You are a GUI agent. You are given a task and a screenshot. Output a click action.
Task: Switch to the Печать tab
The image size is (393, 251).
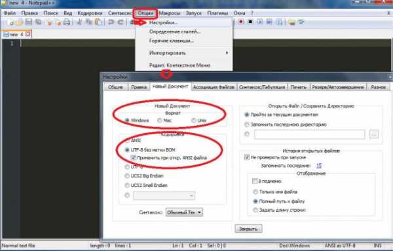(299, 87)
